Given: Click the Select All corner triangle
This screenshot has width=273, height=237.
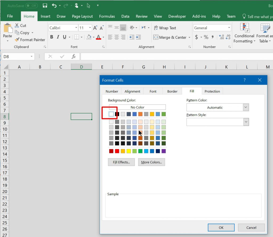Looking at the screenshot, I should click(6, 67).
